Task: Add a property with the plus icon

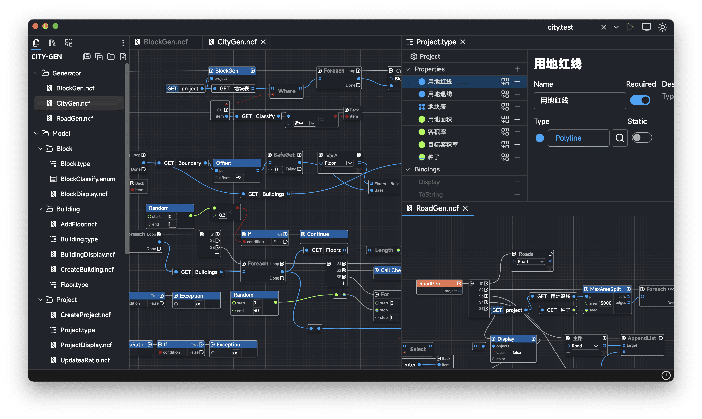Action: (x=517, y=69)
